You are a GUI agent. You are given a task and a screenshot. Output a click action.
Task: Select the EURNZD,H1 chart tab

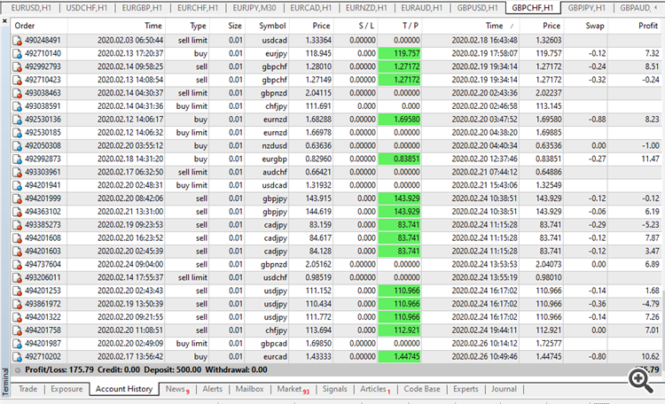pos(366,8)
